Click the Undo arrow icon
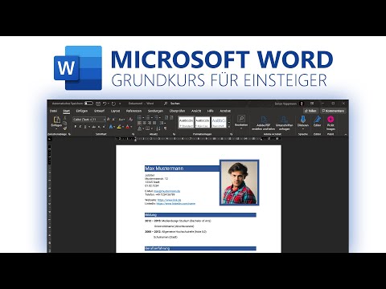The height and width of the screenshot is (289, 386). tap(105, 104)
